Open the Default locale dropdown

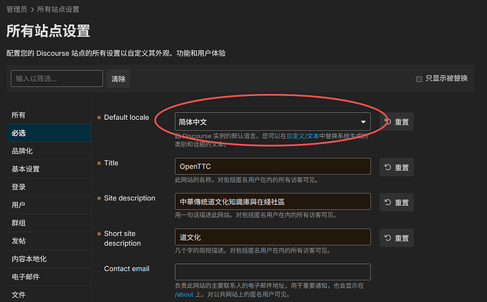(272, 121)
